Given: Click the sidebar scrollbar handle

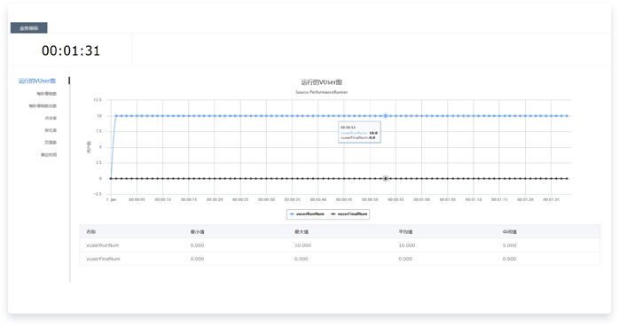Looking at the screenshot, I should (x=69, y=81).
